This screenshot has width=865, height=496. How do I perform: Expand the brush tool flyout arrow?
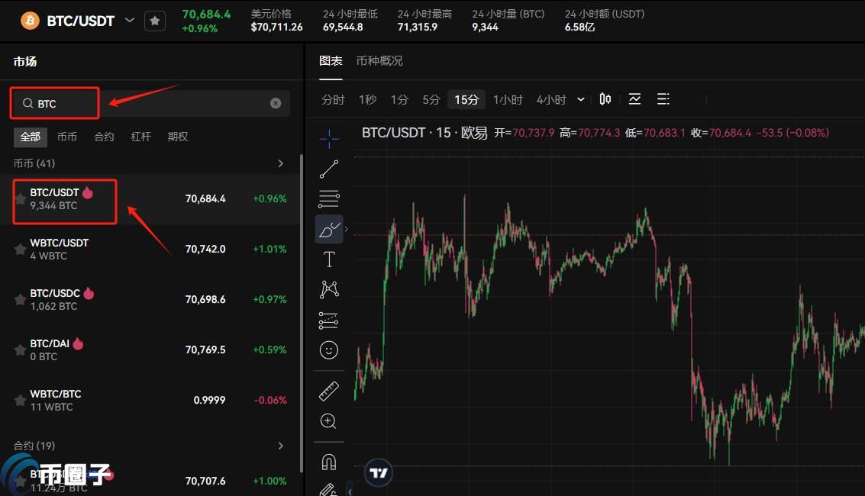coord(347,229)
